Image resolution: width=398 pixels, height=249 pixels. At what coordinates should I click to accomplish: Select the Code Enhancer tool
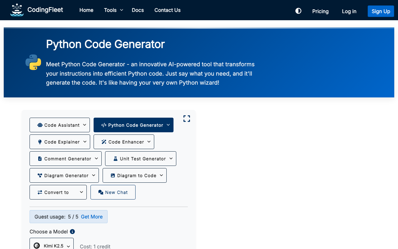pyautogui.click(x=123, y=142)
